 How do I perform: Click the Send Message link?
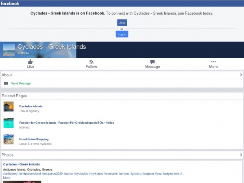coord(21,83)
